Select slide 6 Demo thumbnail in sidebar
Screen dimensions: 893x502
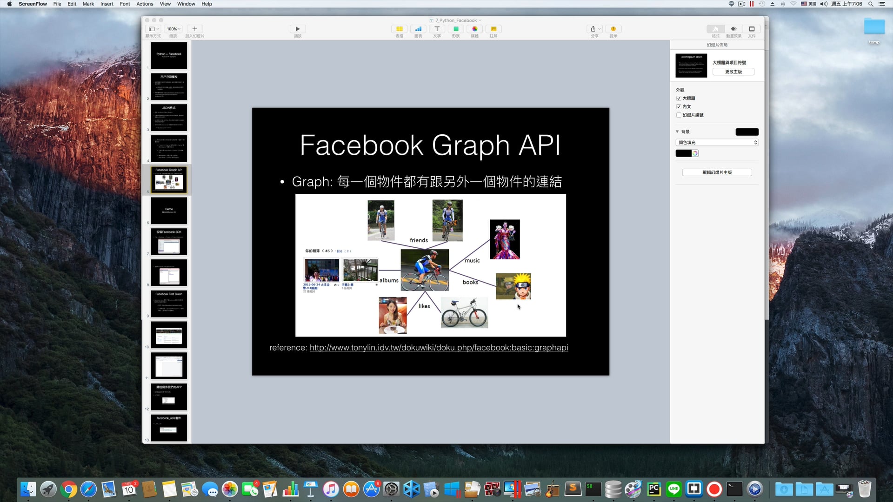(168, 211)
